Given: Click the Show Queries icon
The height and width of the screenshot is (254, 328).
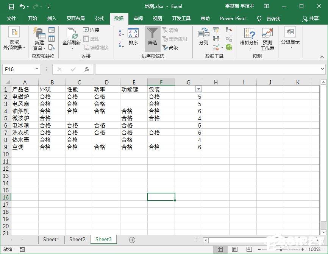Looking at the screenshot, I should click(x=52, y=30).
